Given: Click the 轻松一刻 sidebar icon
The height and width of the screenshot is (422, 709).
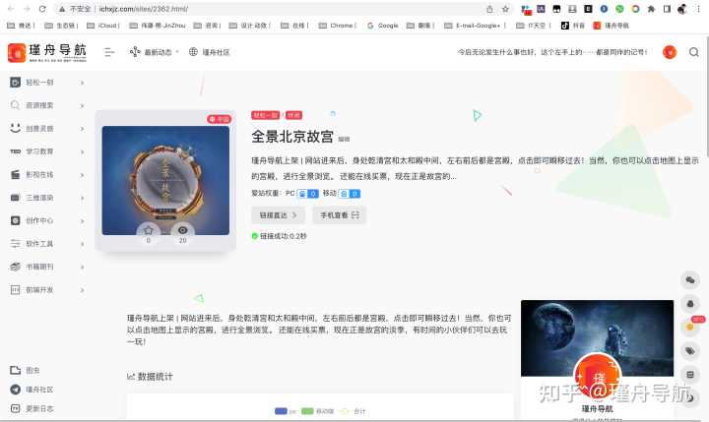Looking at the screenshot, I should 16,83.
